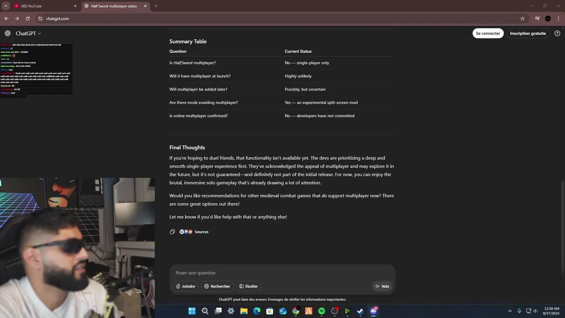This screenshot has height=318, width=565.
Task: Click the page vertical scrollbar thumb
Action: coord(563,228)
